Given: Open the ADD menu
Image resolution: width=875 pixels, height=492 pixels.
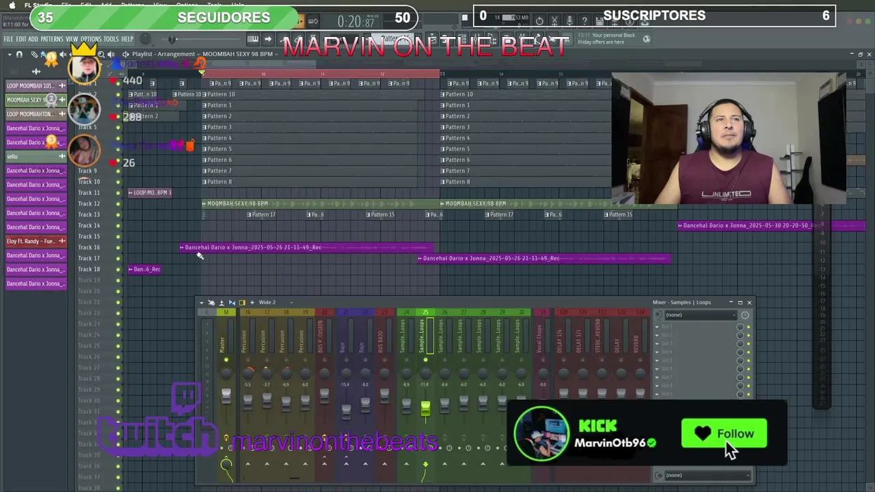Looking at the screenshot, I should pyautogui.click(x=33, y=39).
